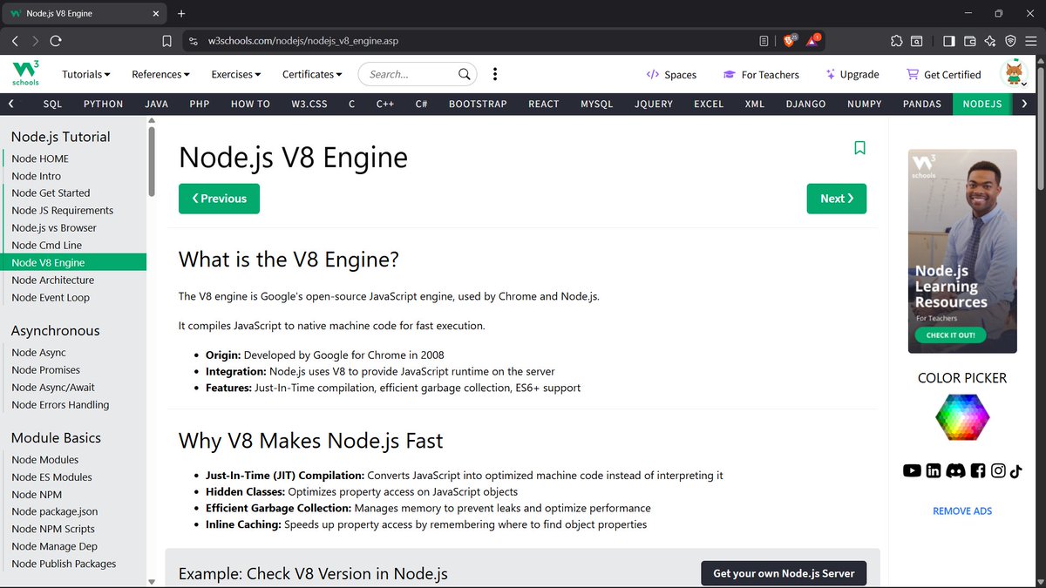This screenshot has width=1046, height=588.
Task: Click the green Next button
Action: coord(837,199)
